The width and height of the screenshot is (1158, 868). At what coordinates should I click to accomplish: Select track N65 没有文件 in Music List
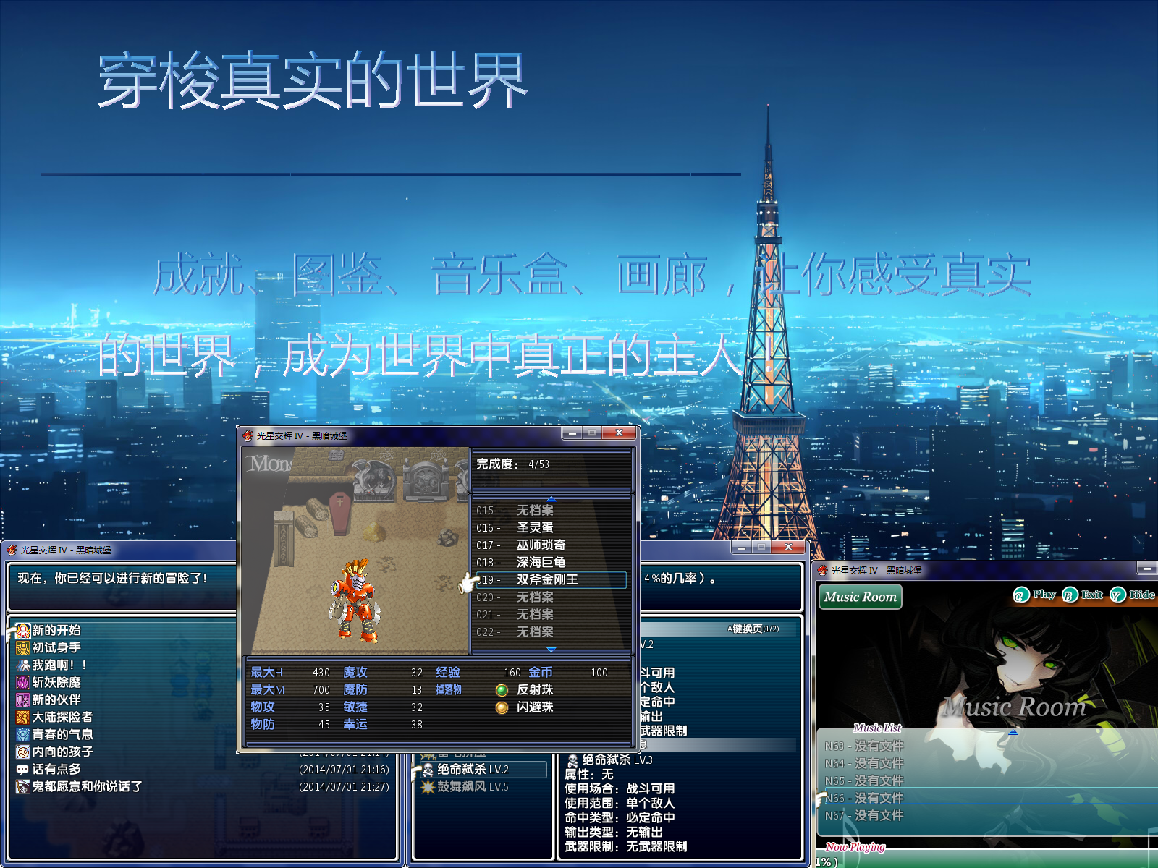pyautogui.click(x=990, y=780)
